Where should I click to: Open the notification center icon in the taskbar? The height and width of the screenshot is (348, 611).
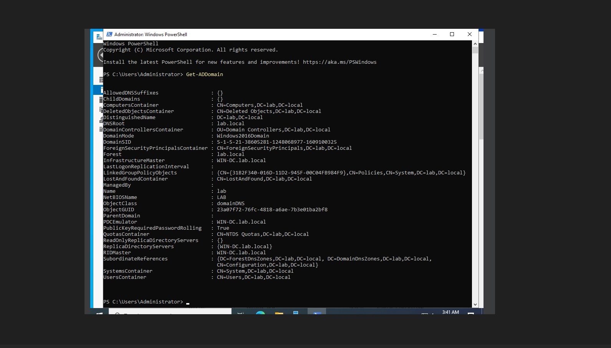471,313
